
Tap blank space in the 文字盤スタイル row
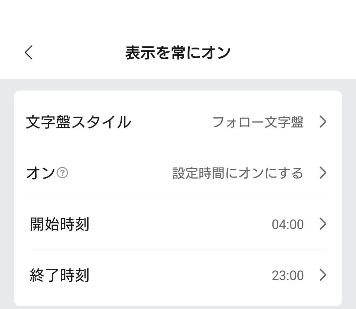171,122
